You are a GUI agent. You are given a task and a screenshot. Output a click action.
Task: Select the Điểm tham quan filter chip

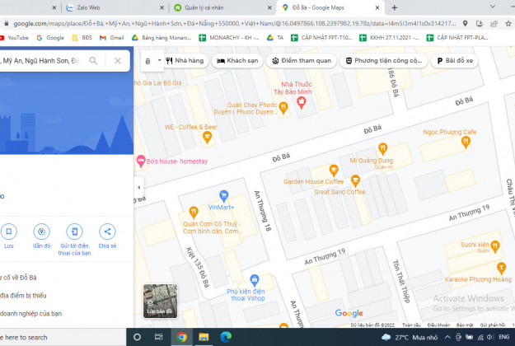click(302, 61)
